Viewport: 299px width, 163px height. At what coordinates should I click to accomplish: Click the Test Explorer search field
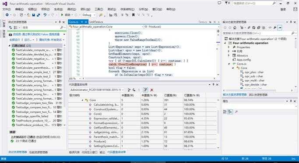(41, 28)
